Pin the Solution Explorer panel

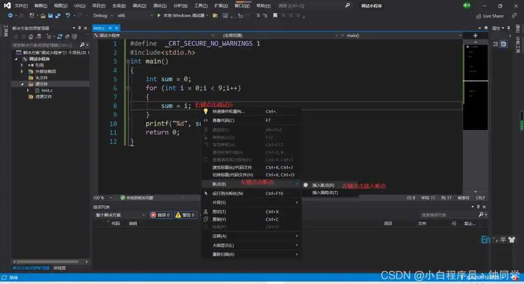coord(79,28)
